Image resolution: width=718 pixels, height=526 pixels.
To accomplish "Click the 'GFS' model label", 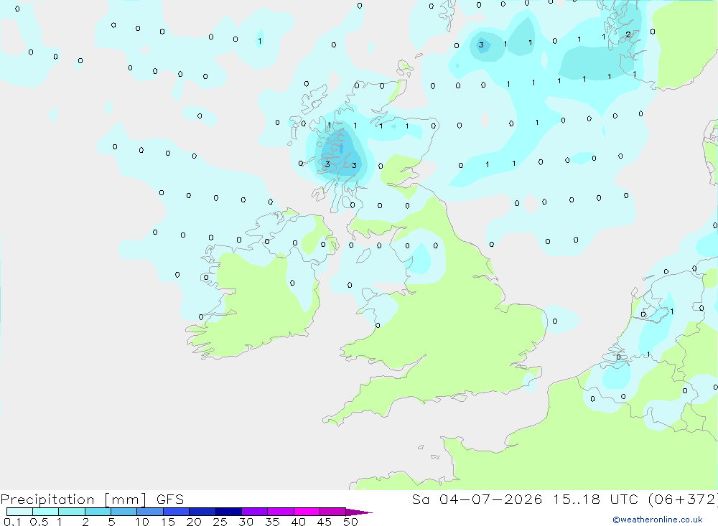I will 170,499.
